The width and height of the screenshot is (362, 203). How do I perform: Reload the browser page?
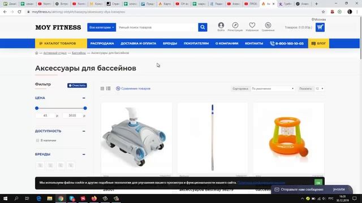tap(19, 12)
